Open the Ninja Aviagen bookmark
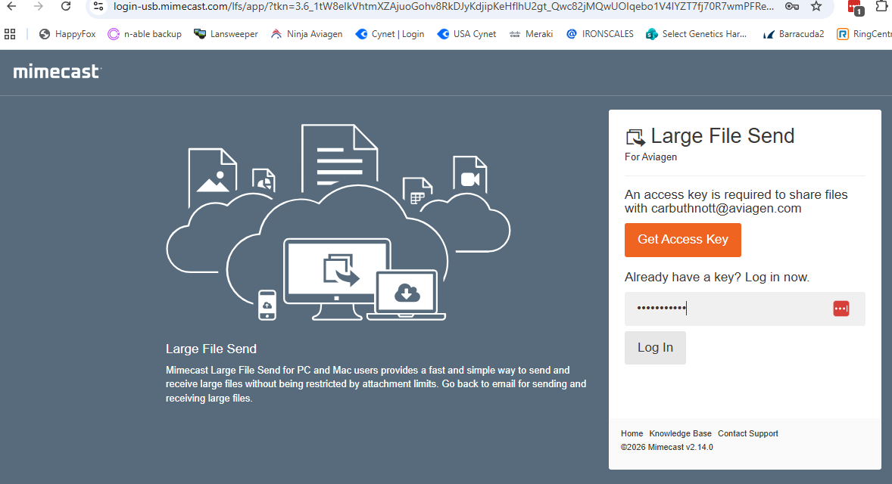This screenshot has width=892, height=484. (x=307, y=34)
